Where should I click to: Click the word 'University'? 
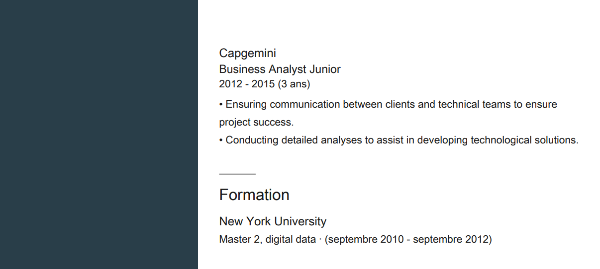click(x=300, y=221)
